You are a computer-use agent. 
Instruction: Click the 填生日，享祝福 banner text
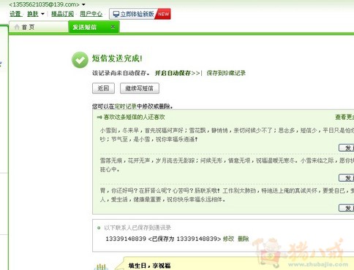click(149, 266)
